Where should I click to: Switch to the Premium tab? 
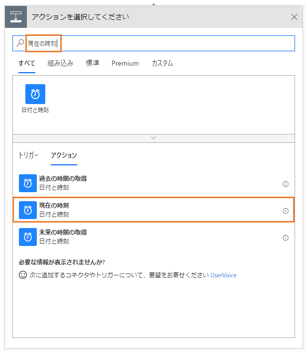click(125, 64)
